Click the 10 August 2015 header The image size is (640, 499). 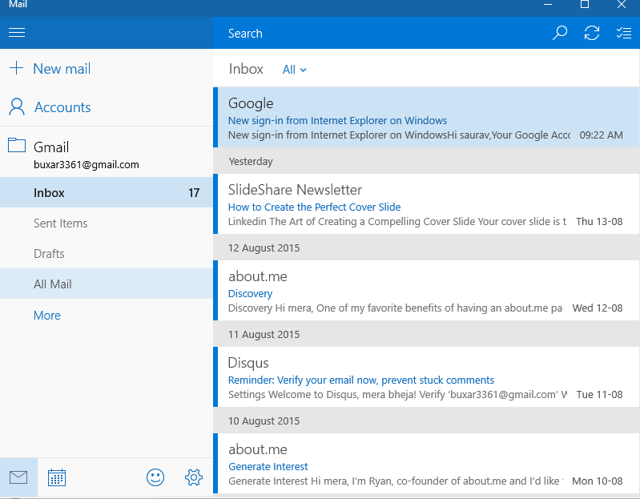[x=426, y=421]
